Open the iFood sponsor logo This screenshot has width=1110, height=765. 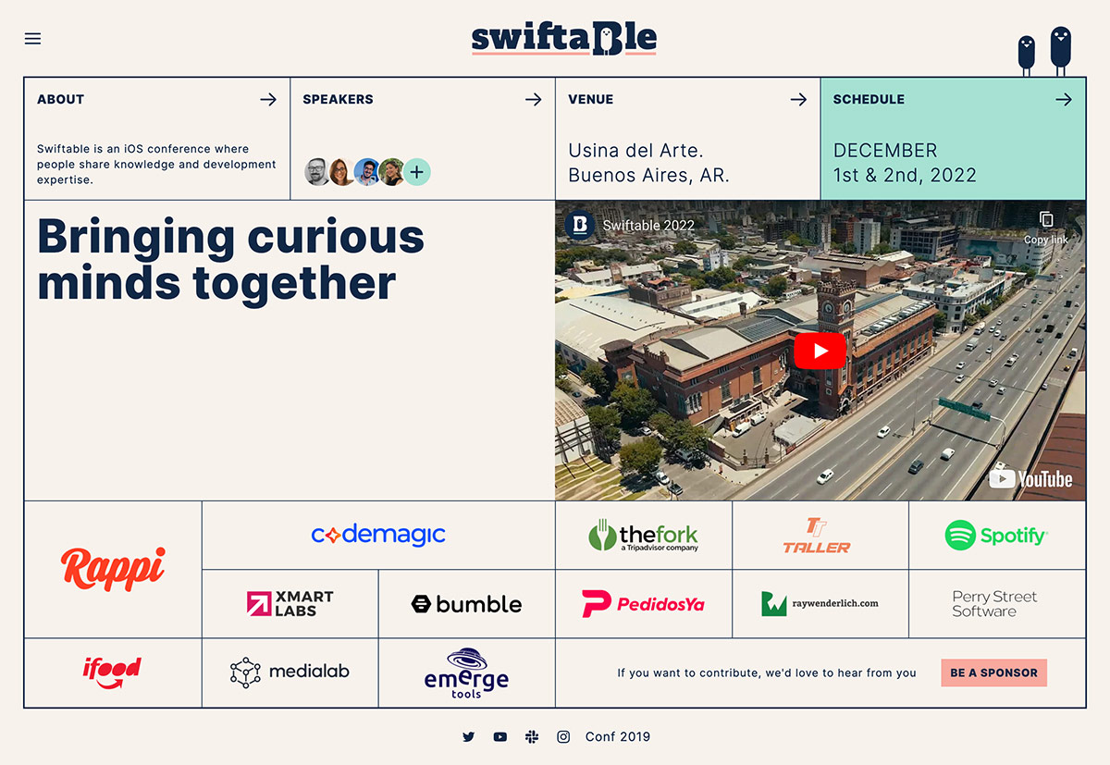[x=112, y=672]
